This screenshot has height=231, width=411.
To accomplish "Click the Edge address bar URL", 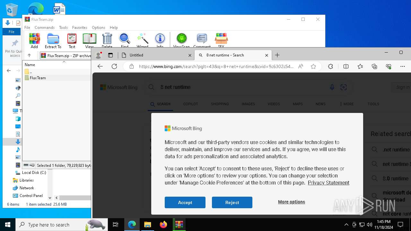I will coord(216,66).
